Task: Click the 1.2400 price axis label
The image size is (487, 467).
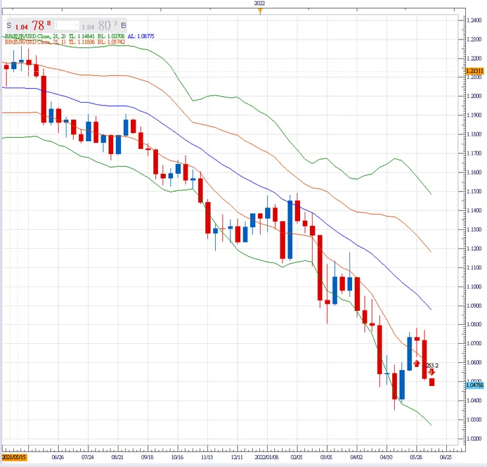Action: [x=474, y=20]
